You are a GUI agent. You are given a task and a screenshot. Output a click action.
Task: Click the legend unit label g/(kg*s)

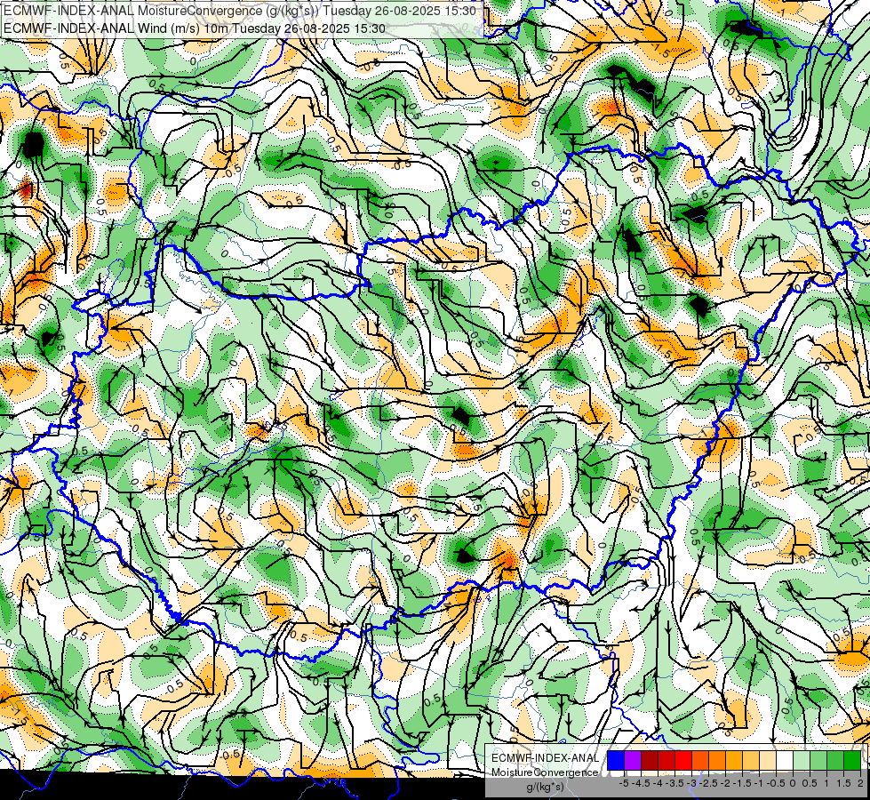(x=545, y=788)
